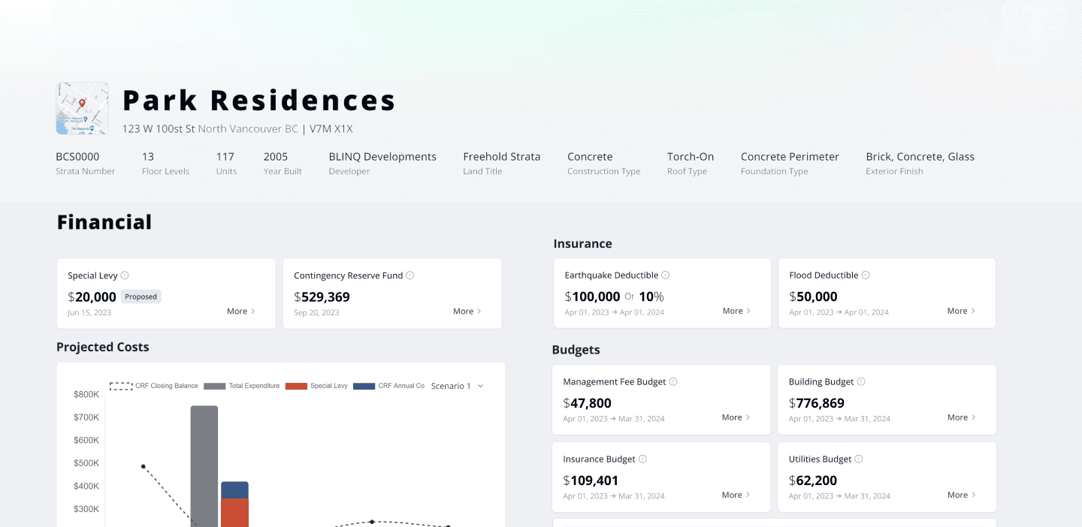This screenshot has height=527, width=1082.
Task: Click the Earthquake Deductible info icon
Action: pos(666,276)
